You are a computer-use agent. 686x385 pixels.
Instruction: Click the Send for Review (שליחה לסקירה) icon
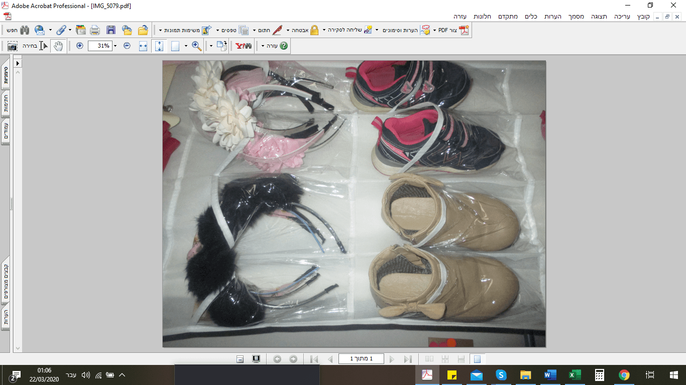coord(368,30)
